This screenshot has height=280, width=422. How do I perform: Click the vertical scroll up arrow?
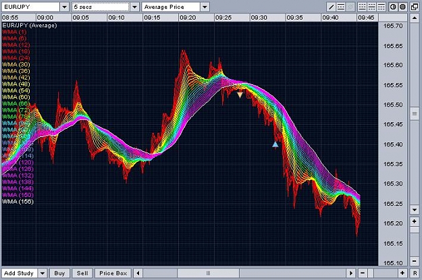[x=415, y=18]
